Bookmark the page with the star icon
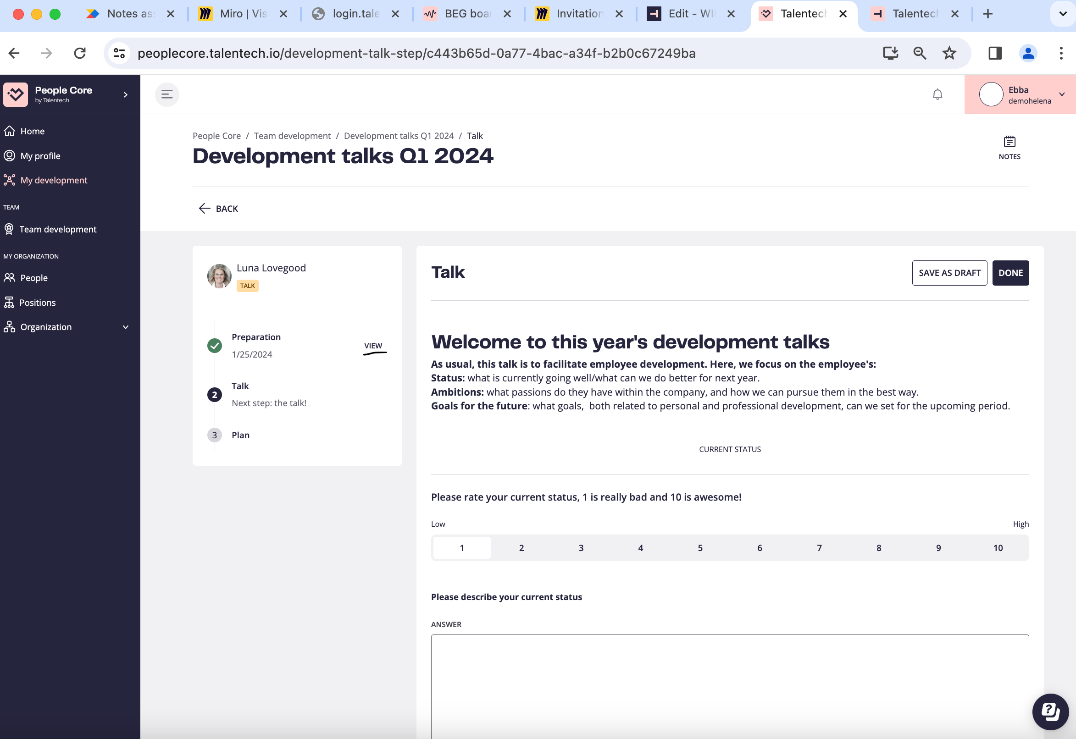1076x739 pixels. (948, 53)
